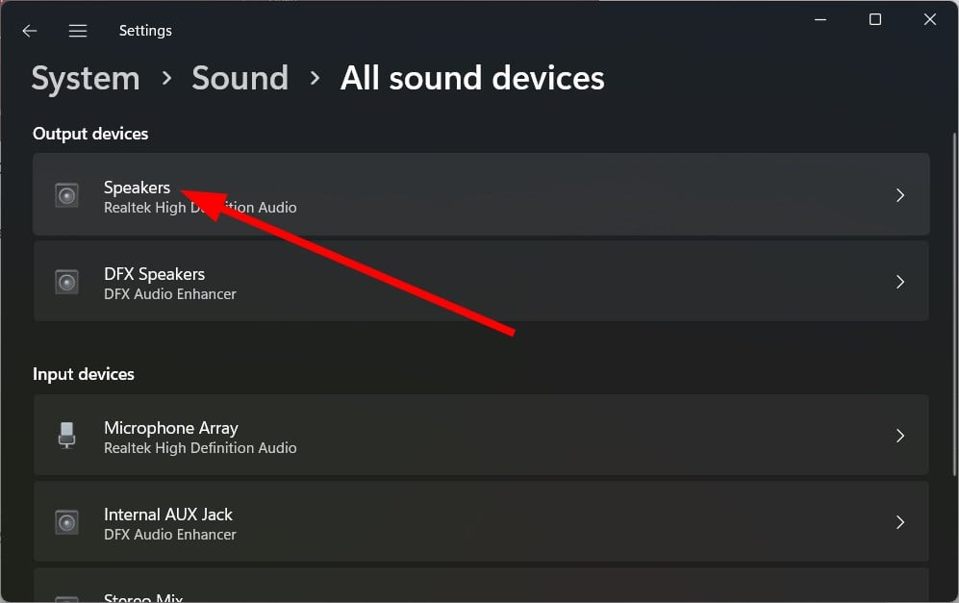Screen dimensions: 959x603
Task: Select Microphone Array input device
Action: (481, 436)
